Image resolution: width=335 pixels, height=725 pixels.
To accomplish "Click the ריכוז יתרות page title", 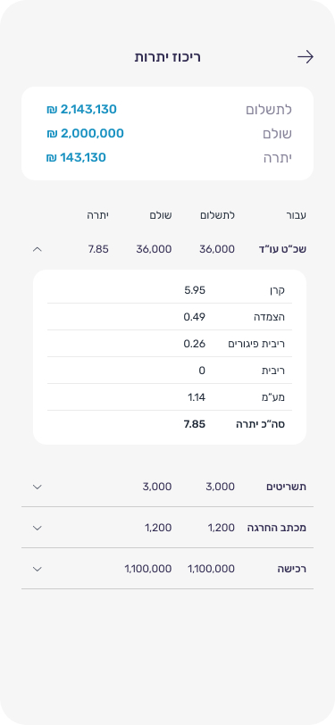I will point(168,57).
